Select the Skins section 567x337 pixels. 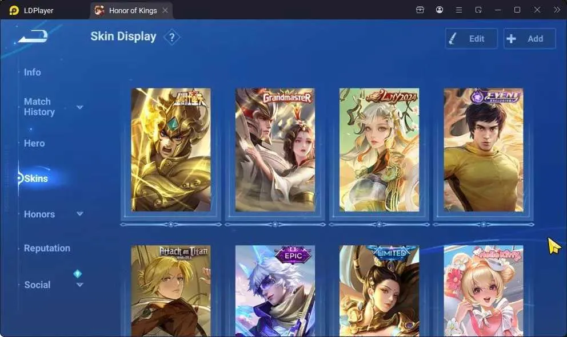point(36,178)
